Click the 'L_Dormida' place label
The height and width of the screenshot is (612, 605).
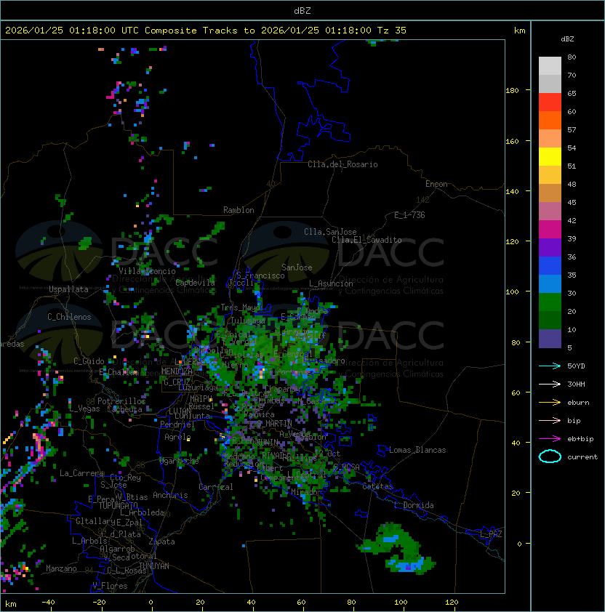414,505
